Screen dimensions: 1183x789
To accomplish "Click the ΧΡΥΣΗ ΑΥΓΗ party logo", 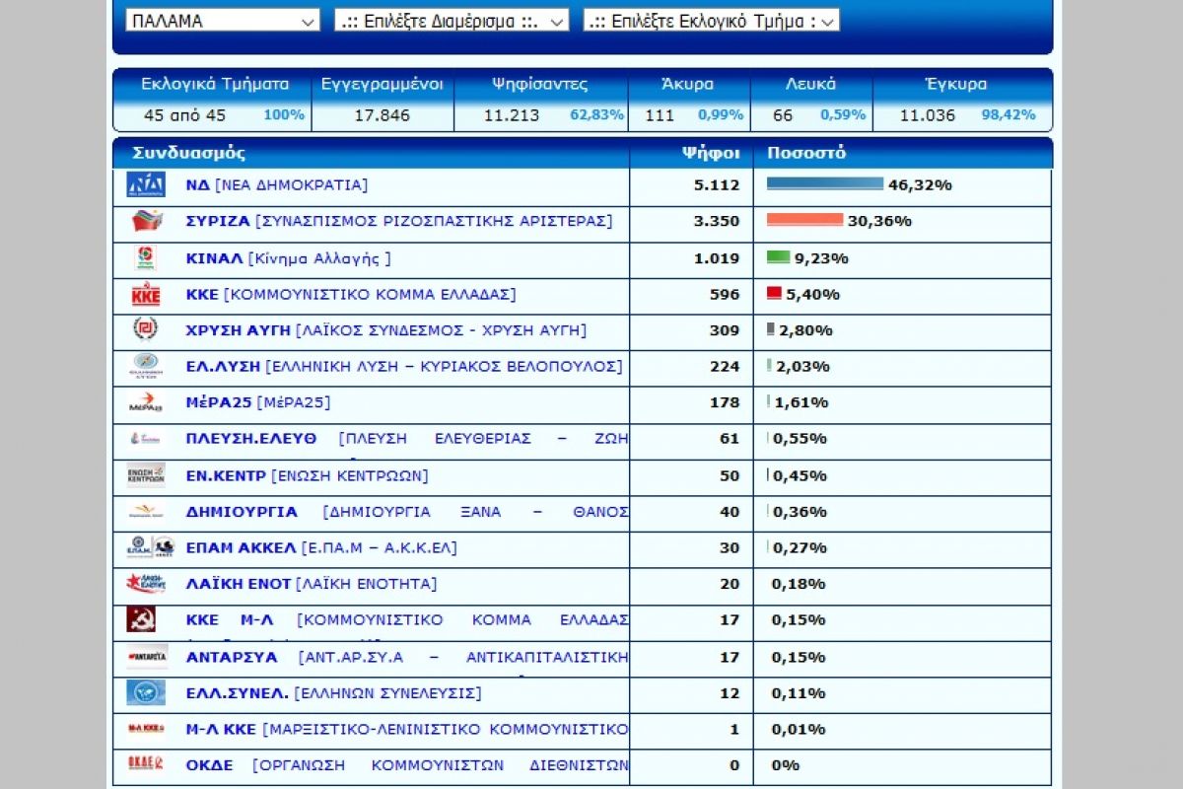I will point(146,329).
